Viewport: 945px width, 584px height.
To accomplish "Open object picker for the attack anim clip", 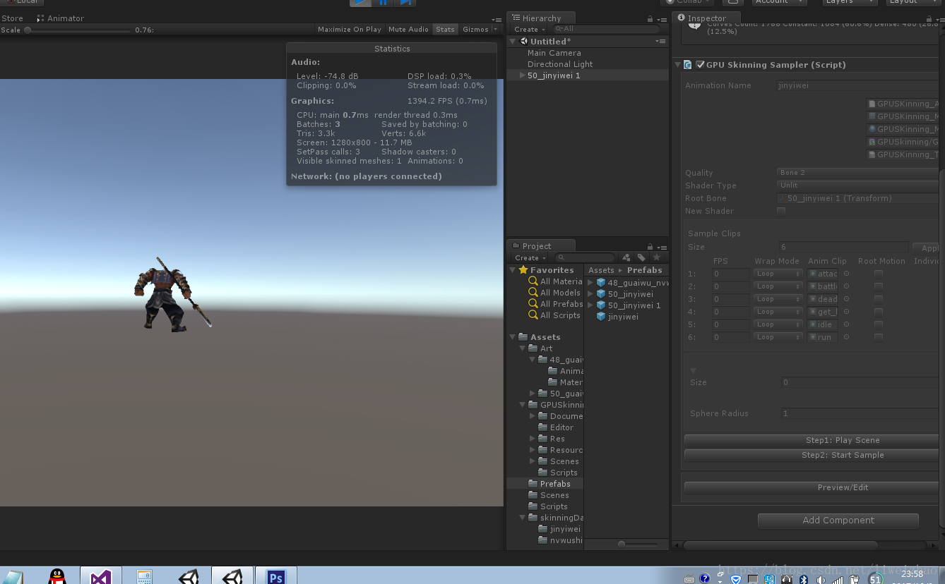I will [x=846, y=274].
